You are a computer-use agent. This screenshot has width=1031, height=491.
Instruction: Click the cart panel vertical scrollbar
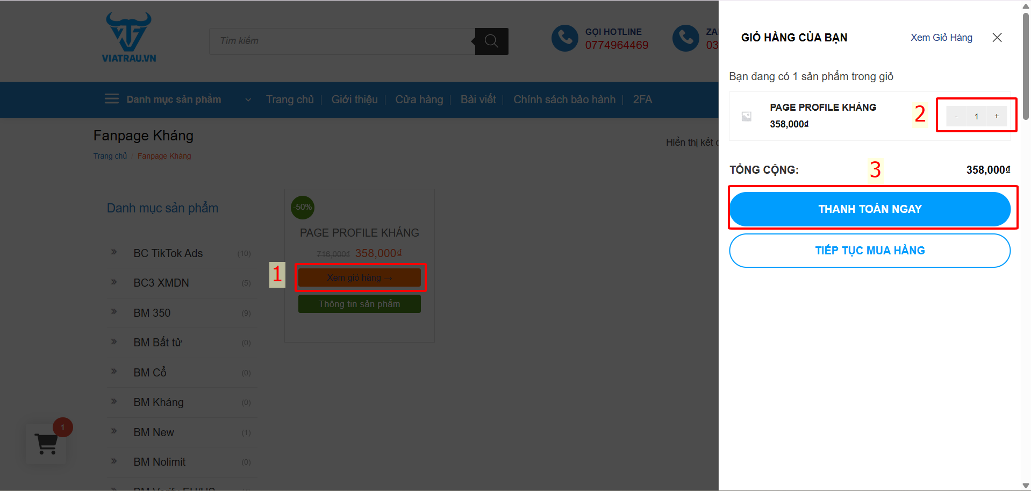click(x=1025, y=65)
